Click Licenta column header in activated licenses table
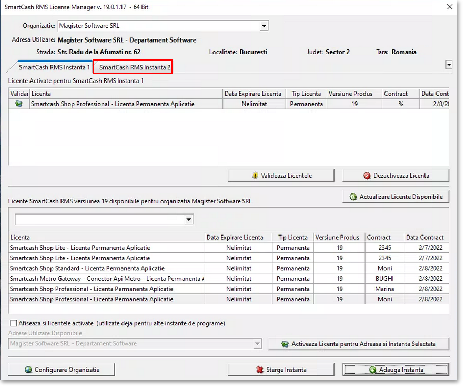Viewport: 466px width, 388px height. [x=126, y=94]
